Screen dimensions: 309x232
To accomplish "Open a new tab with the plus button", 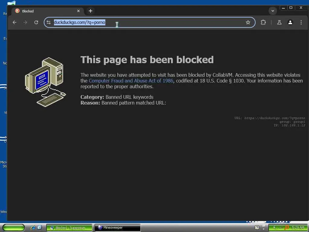I will pyautogui.click(x=91, y=11).
